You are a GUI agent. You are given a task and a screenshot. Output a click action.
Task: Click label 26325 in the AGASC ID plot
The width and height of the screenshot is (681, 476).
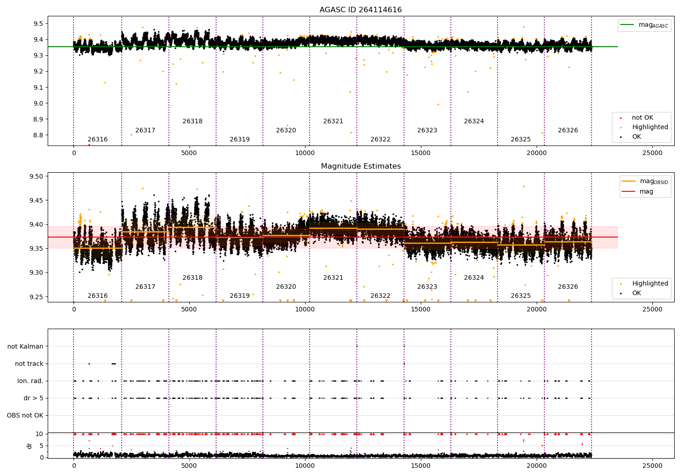coord(521,140)
